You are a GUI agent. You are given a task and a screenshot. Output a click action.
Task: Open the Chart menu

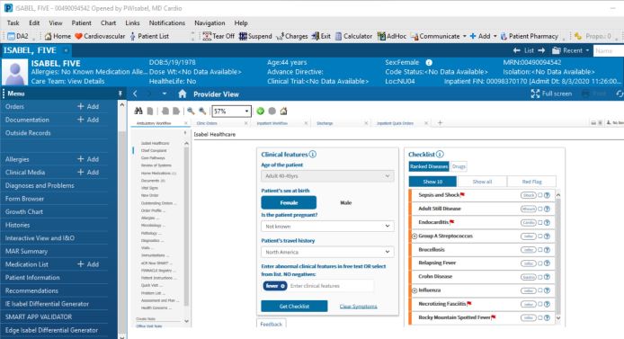click(x=108, y=23)
